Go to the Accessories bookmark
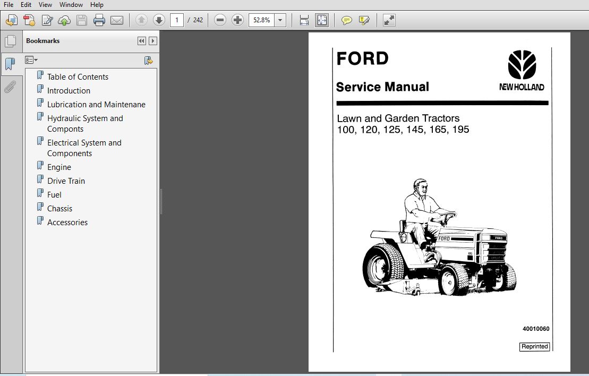The image size is (589, 376). [x=67, y=223]
